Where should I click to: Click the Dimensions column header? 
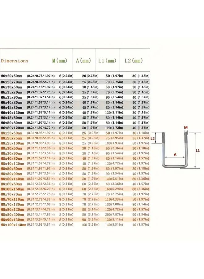[x=15, y=61]
